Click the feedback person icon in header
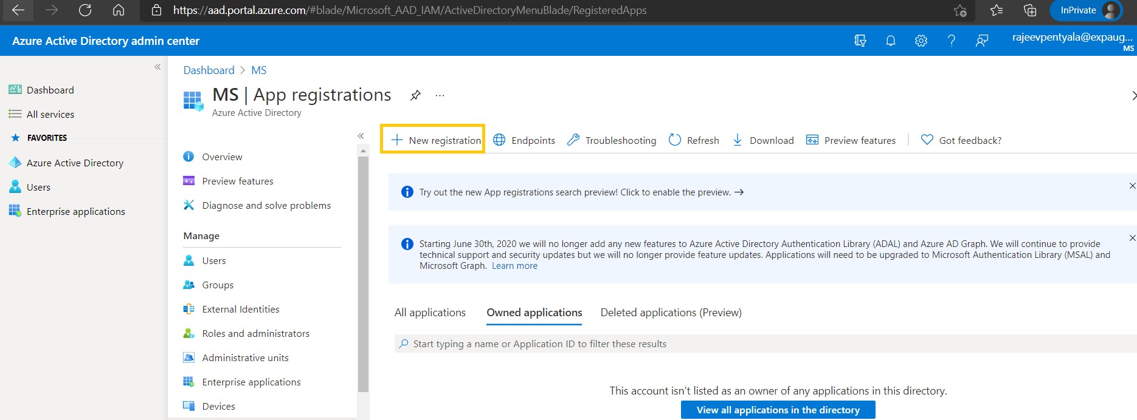The width and height of the screenshot is (1137, 420). point(981,41)
